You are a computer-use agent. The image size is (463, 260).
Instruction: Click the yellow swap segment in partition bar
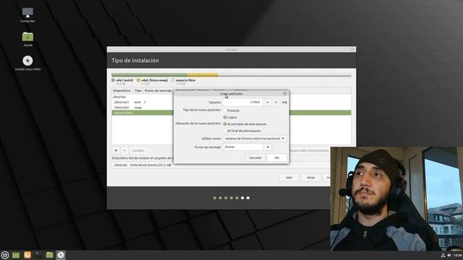(x=203, y=75)
